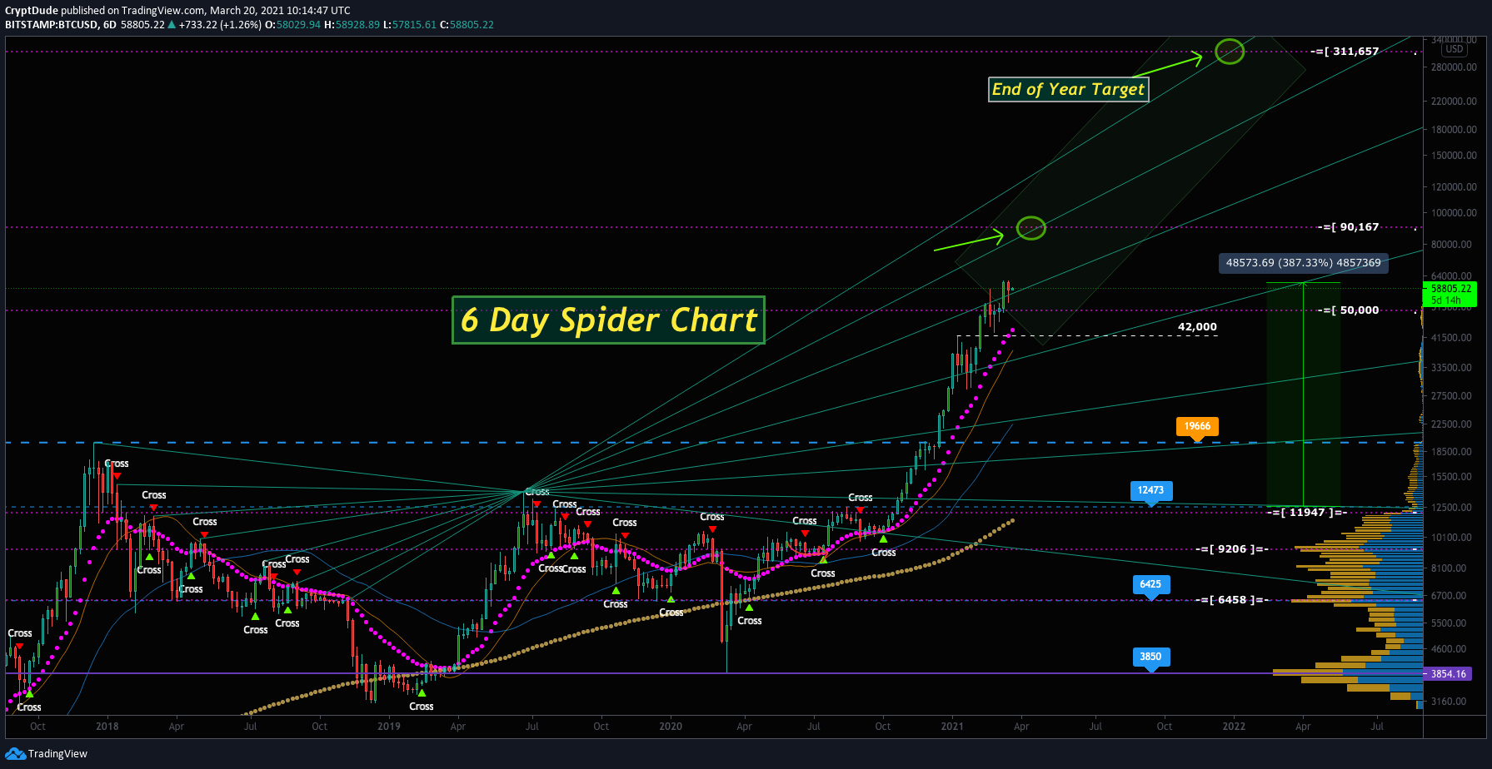
Task: Click the blue 6425 price callout
Action: tap(1150, 586)
